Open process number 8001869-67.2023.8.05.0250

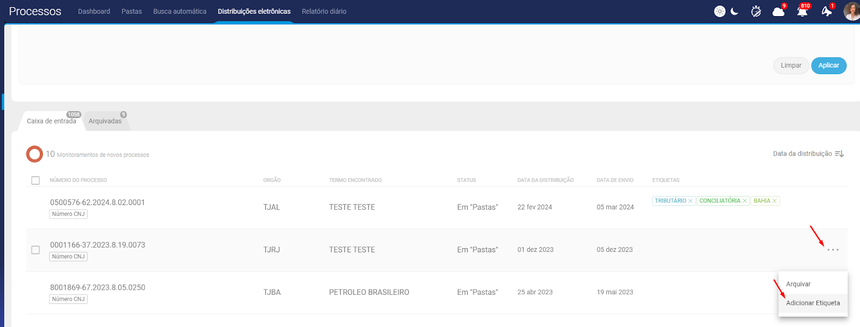point(97,287)
